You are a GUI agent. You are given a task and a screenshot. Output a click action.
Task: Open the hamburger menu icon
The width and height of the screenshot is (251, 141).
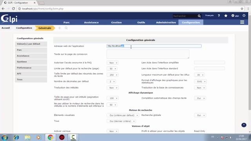pyautogui.click(x=242, y=22)
